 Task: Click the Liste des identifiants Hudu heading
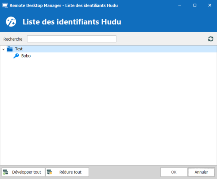(72, 22)
